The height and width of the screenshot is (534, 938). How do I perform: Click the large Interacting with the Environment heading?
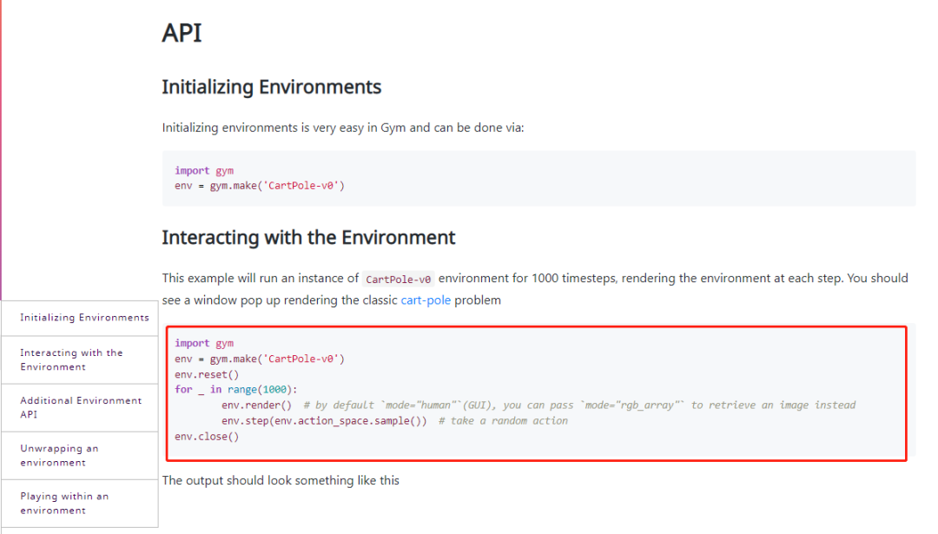click(308, 237)
